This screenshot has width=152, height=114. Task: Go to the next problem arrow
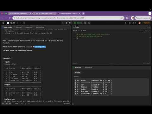coord(21,23)
